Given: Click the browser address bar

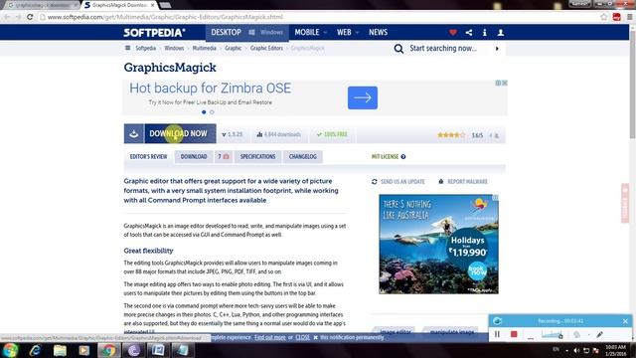Looking at the screenshot, I should click(x=319, y=17).
